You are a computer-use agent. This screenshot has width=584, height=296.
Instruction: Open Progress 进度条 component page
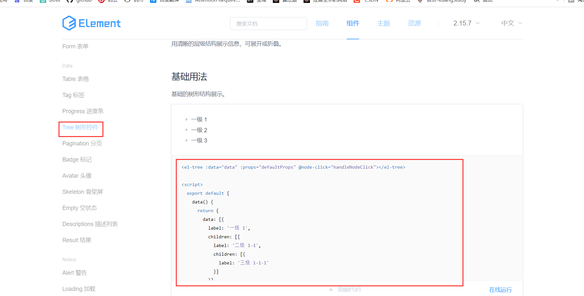click(x=83, y=111)
